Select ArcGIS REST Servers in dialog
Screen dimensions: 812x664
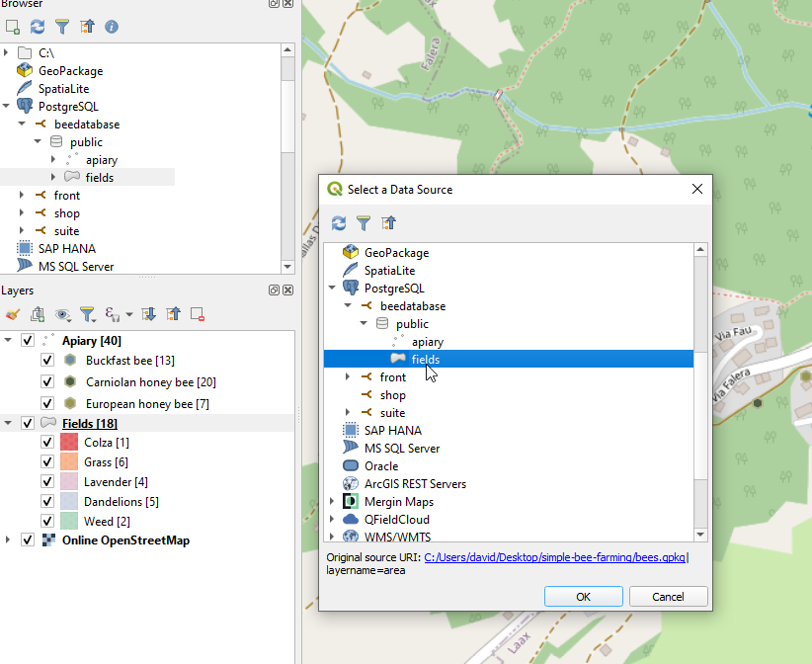click(415, 484)
